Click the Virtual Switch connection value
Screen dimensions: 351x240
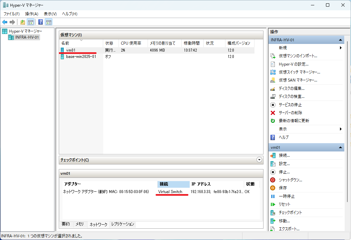170,192
